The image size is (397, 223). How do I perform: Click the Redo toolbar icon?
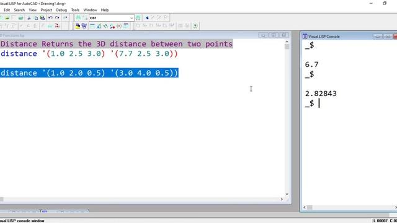click(x=57, y=18)
